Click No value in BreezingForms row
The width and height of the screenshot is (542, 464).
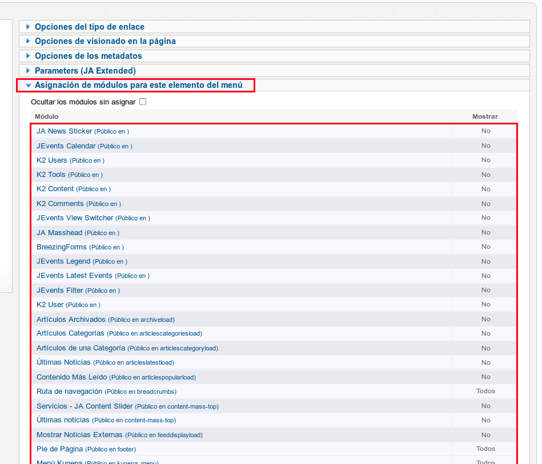(486, 247)
